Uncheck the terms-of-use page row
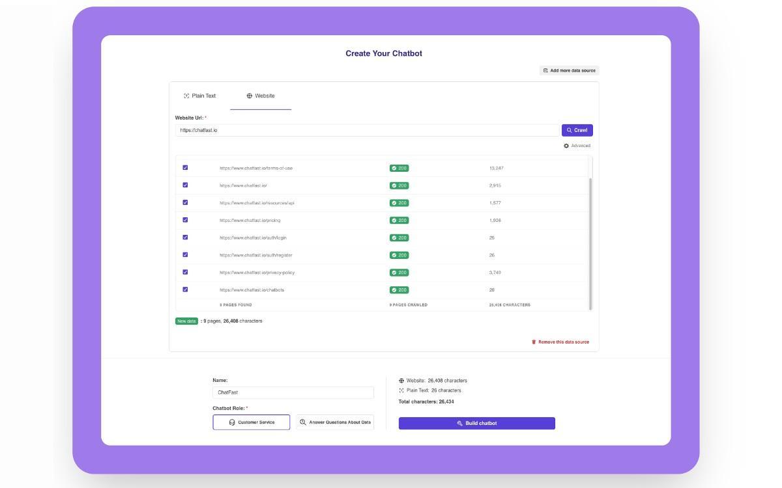This screenshot has height=488, width=782. coord(186,168)
